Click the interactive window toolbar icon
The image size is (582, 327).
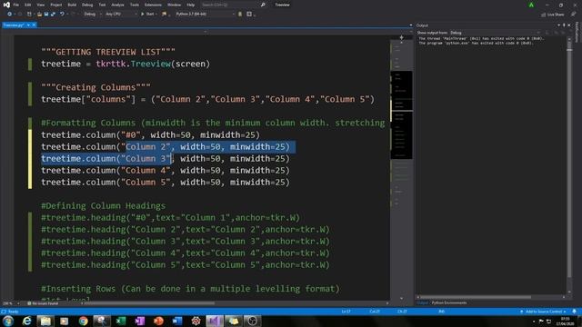(249, 15)
